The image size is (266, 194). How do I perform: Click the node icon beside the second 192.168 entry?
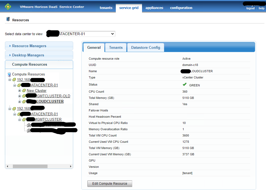[x=14, y=109]
